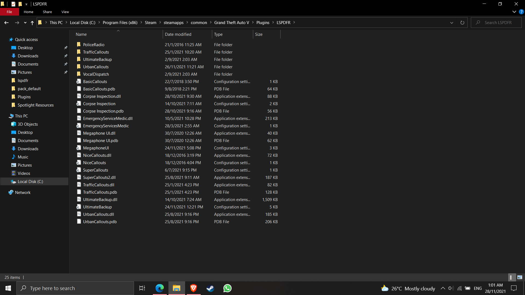Switch to details view in status bar
The image size is (525, 295).
[511, 277]
